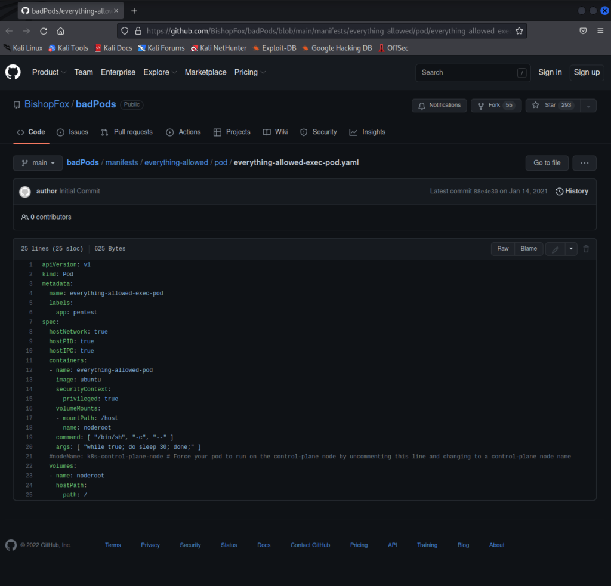Image resolution: width=611 pixels, height=586 pixels.
Task: Reload the current page
Action: [44, 31]
